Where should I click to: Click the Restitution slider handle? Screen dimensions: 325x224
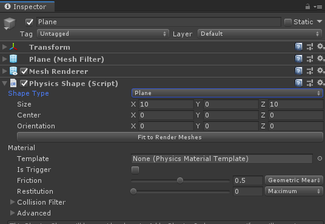133,191
